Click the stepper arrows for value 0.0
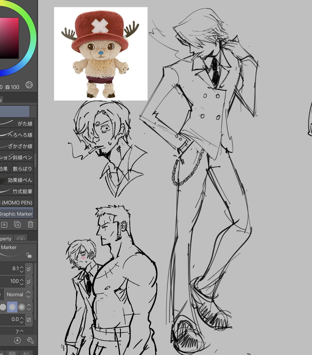This screenshot has height=355, width=312. coord(22,319)
